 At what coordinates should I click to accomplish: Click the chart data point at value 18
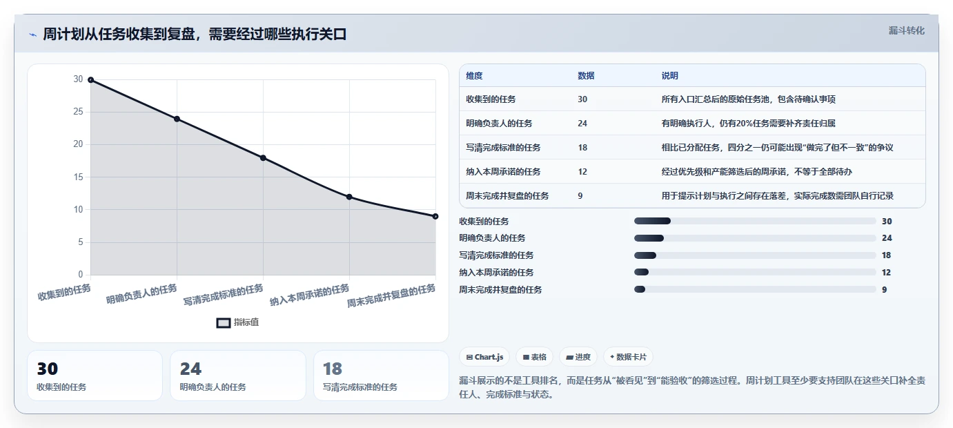click(263, 158)
